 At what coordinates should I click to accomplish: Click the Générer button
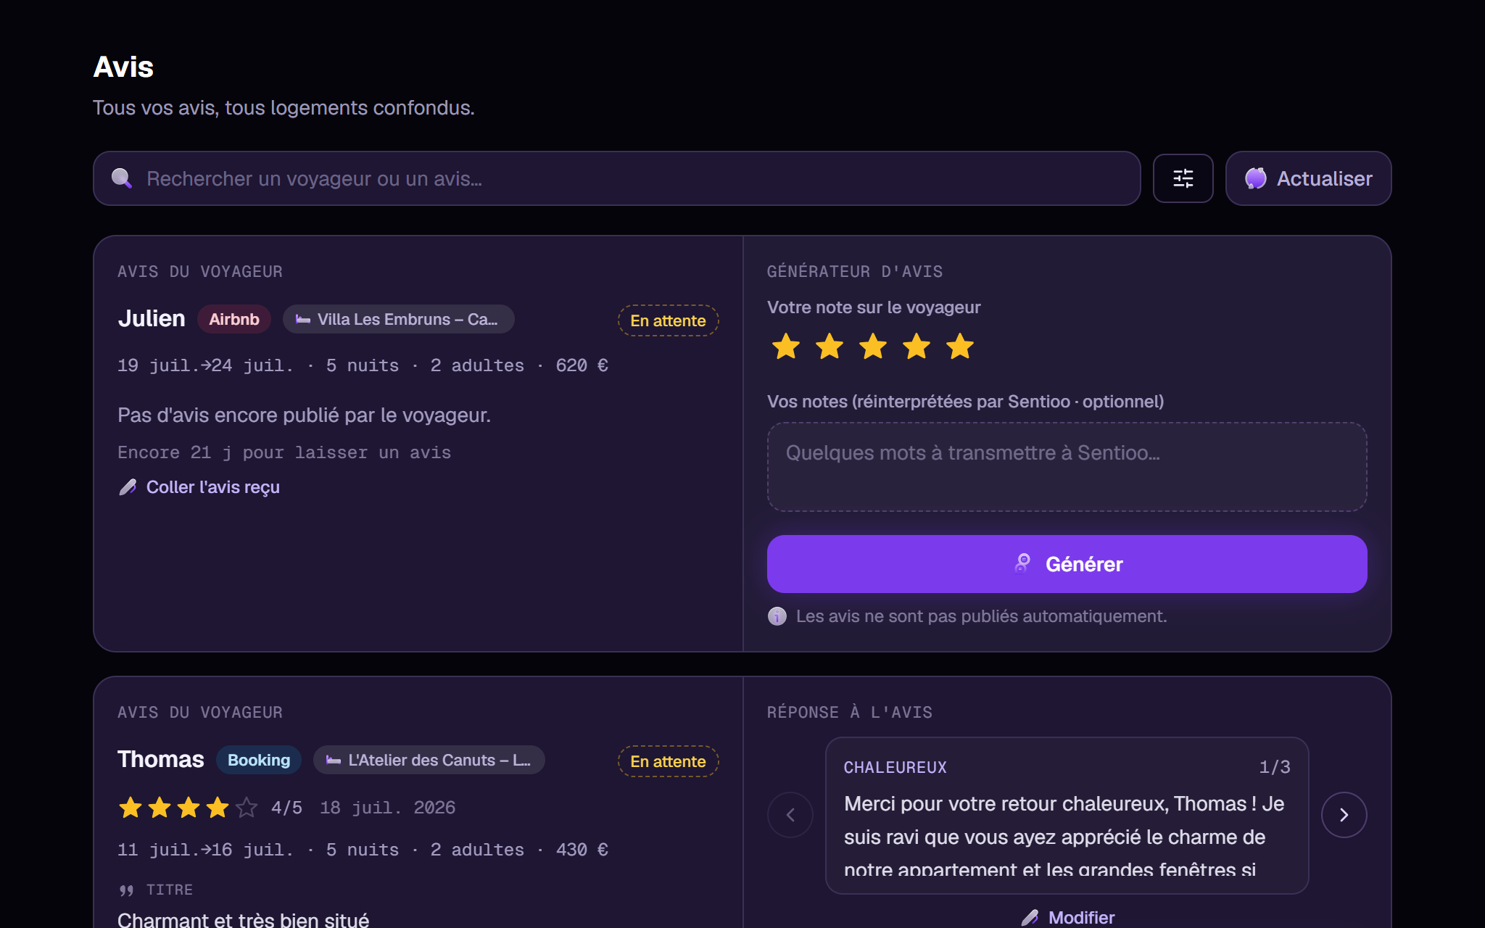tap(1067, 564)
